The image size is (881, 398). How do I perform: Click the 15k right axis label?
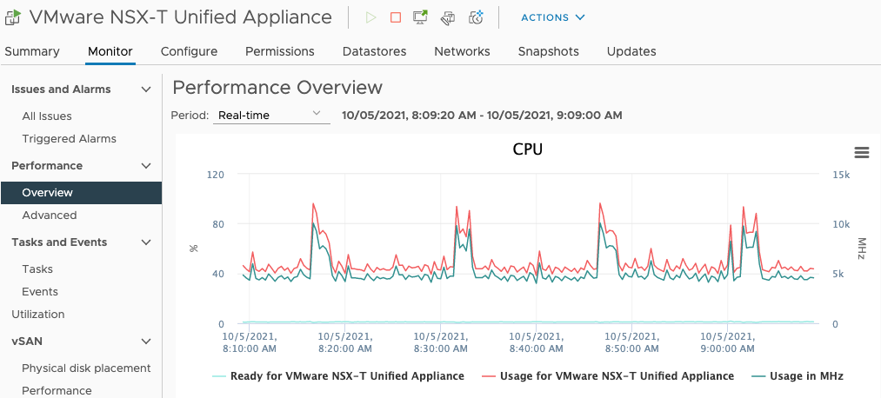(x=842, y=175)
